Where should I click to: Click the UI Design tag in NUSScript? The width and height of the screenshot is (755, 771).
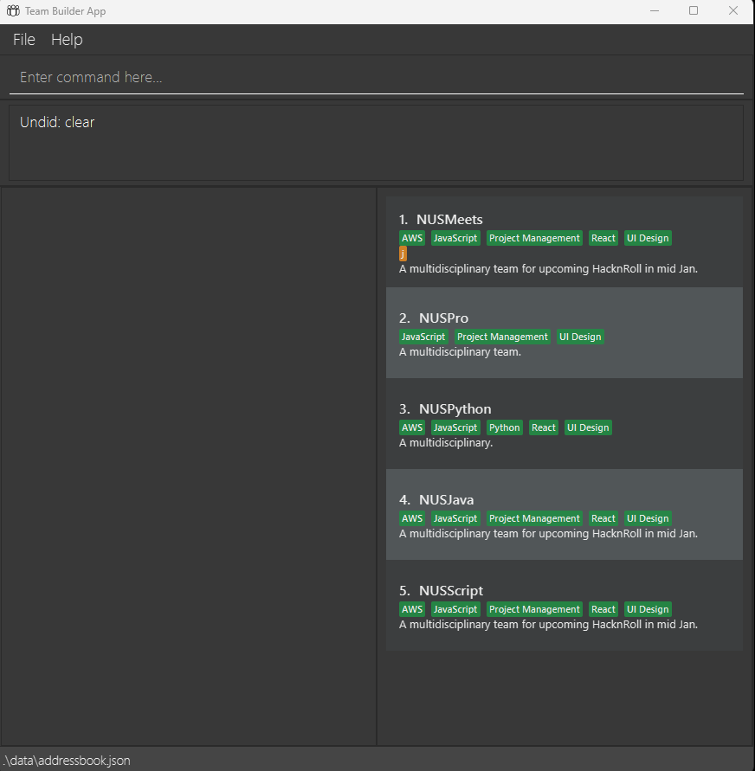(x=648, y=609)
